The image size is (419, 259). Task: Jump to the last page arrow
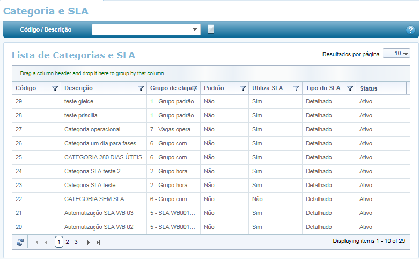[98, 242]
